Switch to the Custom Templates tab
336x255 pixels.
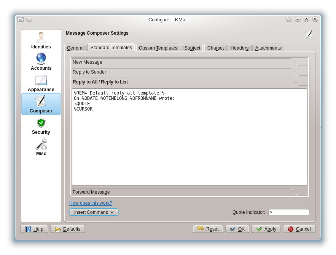click(158, 48)
